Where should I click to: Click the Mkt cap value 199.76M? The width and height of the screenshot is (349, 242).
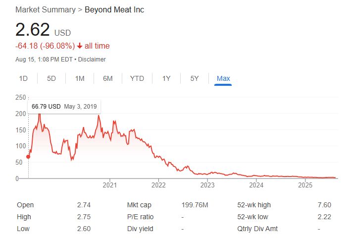click(x=195, y=205)
